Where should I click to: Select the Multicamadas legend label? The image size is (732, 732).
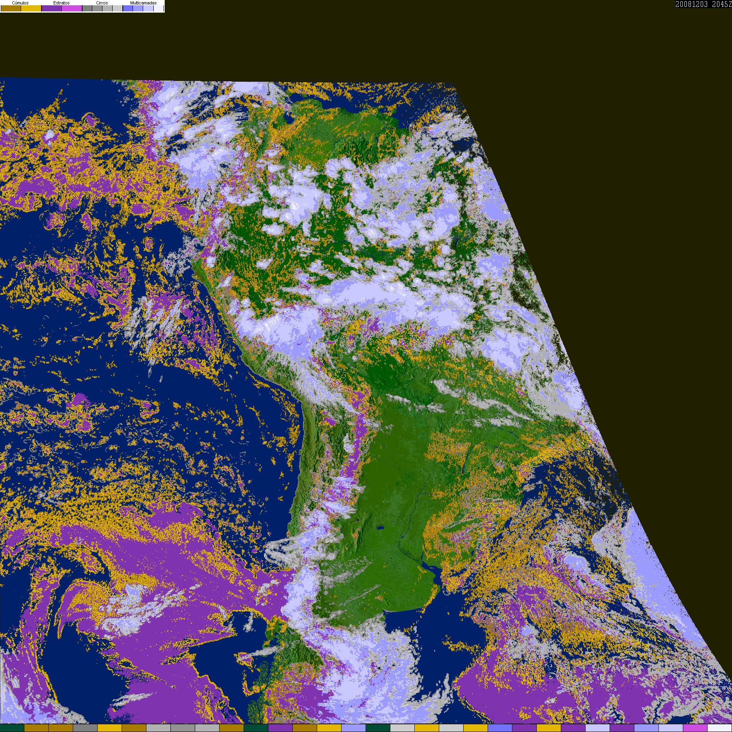pyautogui.click(x=143, y=3)
